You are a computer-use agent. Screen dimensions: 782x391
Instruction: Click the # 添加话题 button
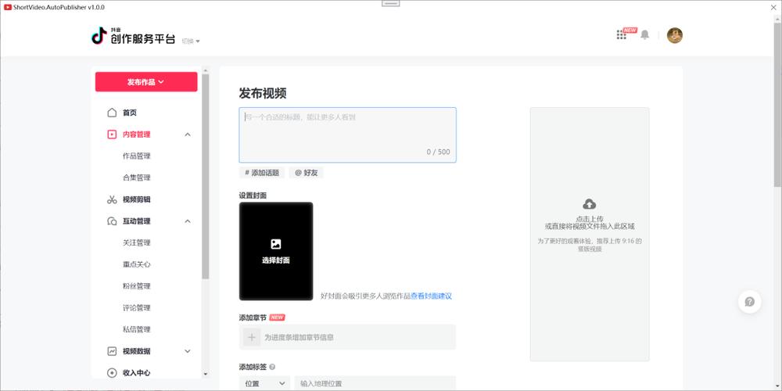[x=262, y=173]
